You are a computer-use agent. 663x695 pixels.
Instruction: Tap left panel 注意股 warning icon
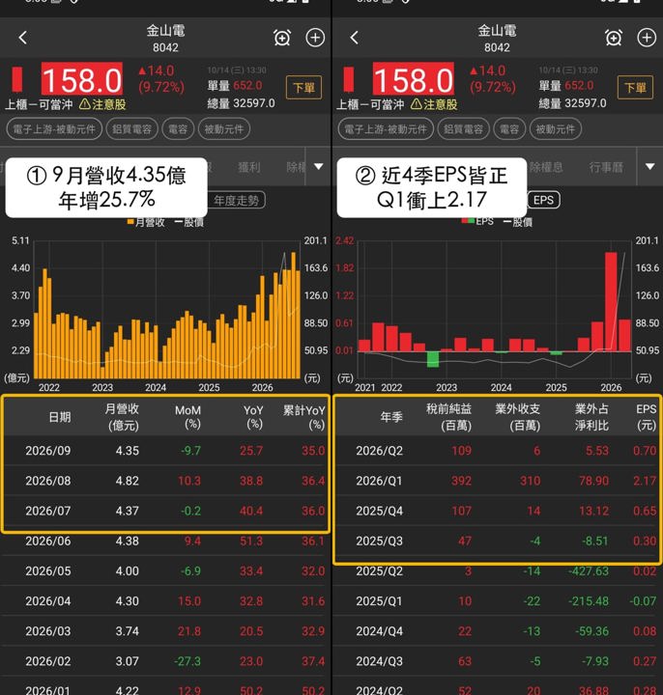[x=85, y=104]
